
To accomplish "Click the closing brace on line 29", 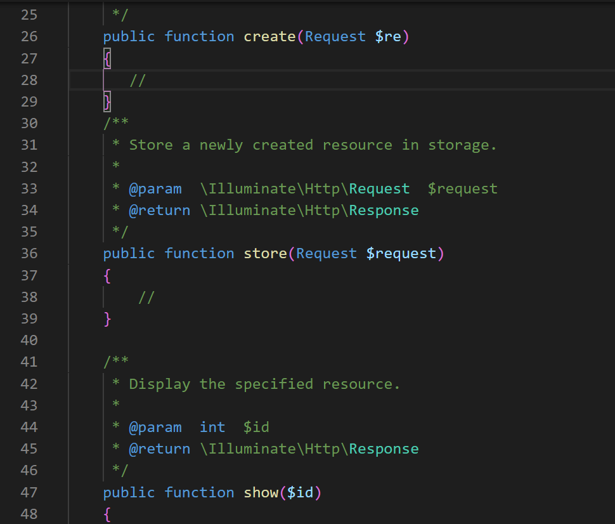I will (x=107, y=102).
